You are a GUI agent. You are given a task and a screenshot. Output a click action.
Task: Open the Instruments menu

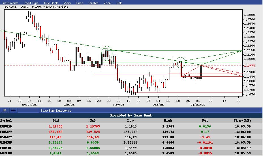[x=10, y=3]
